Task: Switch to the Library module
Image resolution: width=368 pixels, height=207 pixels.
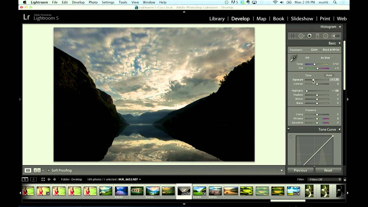Action: pyautogui.click(x=217, y=19)
